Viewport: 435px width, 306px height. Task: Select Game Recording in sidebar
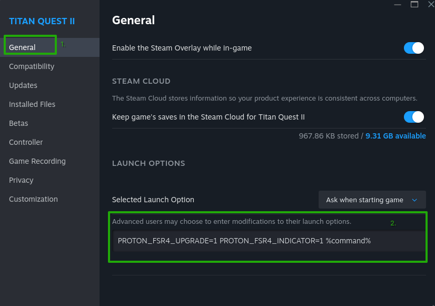(37, 161)
